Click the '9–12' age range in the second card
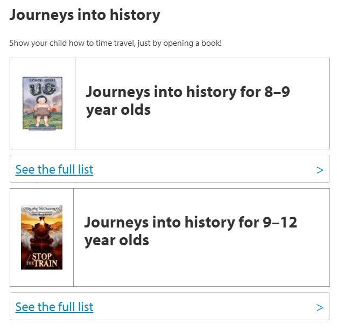The image size is (337, 331). point(280,222)
